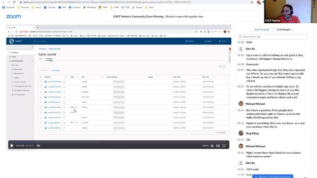Viewport: 317px width, 178px height.
Task: Open the Event Log side panel tab
Action: (230, 55)
